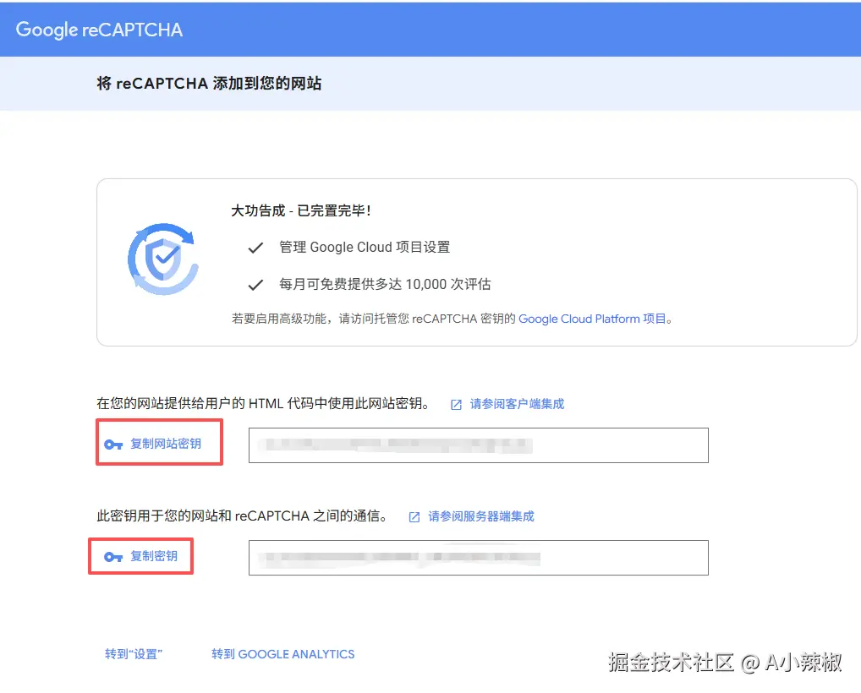
Task: Click checkmark beside 每月可免费提供多达 10,000 次评估
Action: point(255,285)
